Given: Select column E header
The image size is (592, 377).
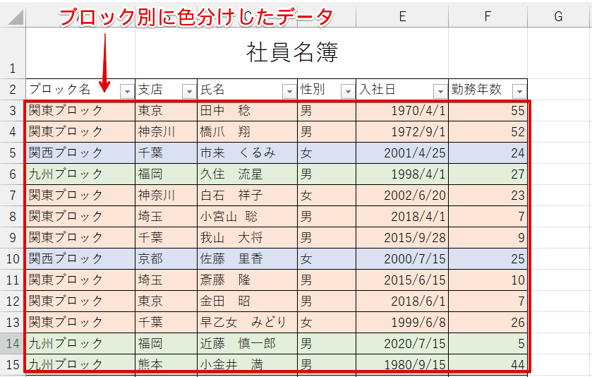Looking at the screenshot, I should pos(402,17).
